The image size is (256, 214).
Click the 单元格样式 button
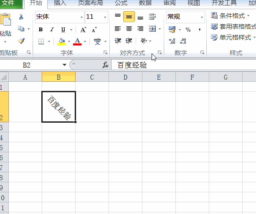(233, 38)
